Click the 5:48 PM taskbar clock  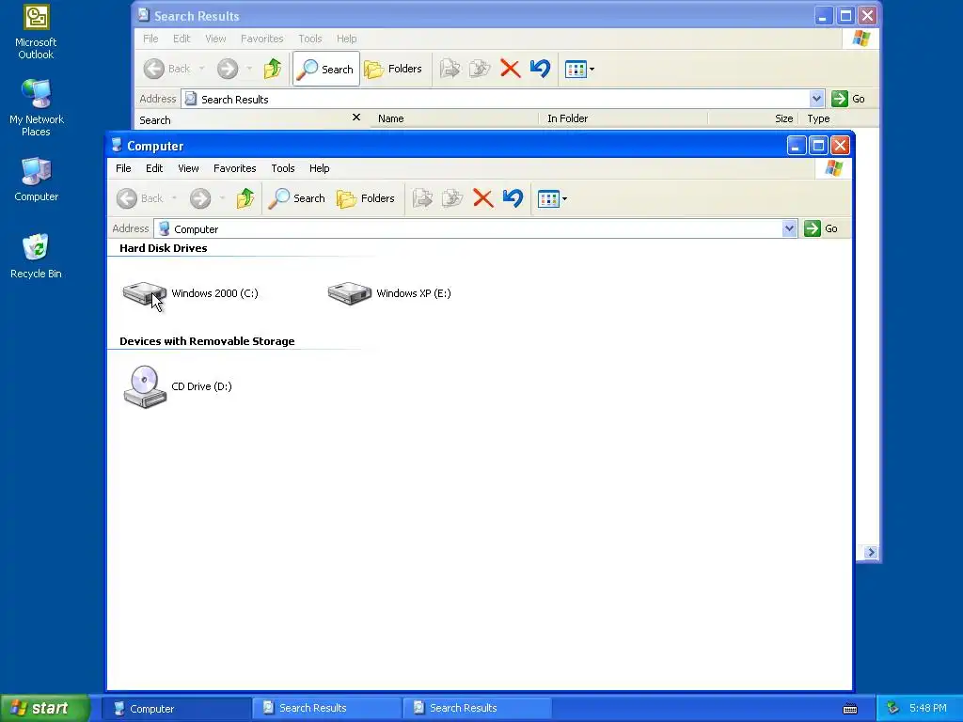928,708
